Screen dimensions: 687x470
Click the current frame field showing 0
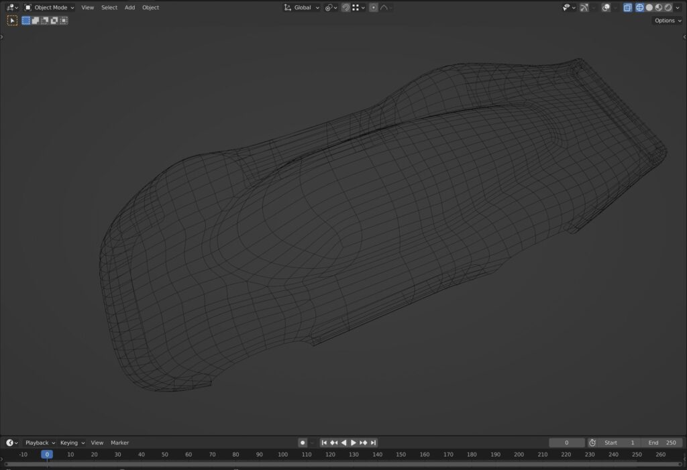[x=566, y=443]
